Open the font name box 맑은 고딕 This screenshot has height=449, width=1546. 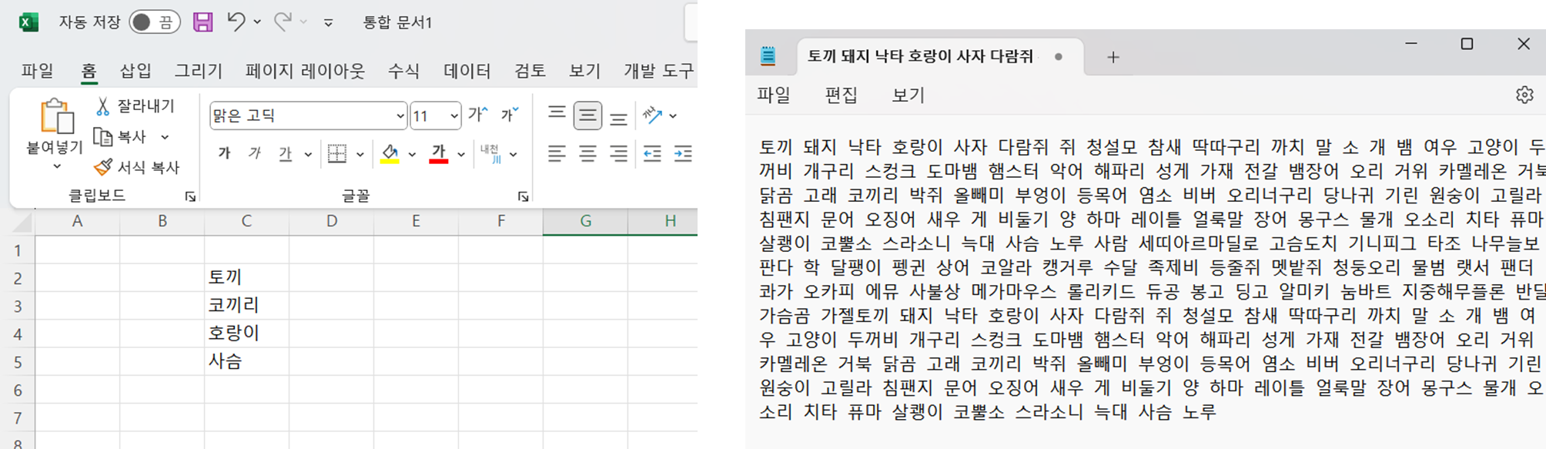[307, 116]
